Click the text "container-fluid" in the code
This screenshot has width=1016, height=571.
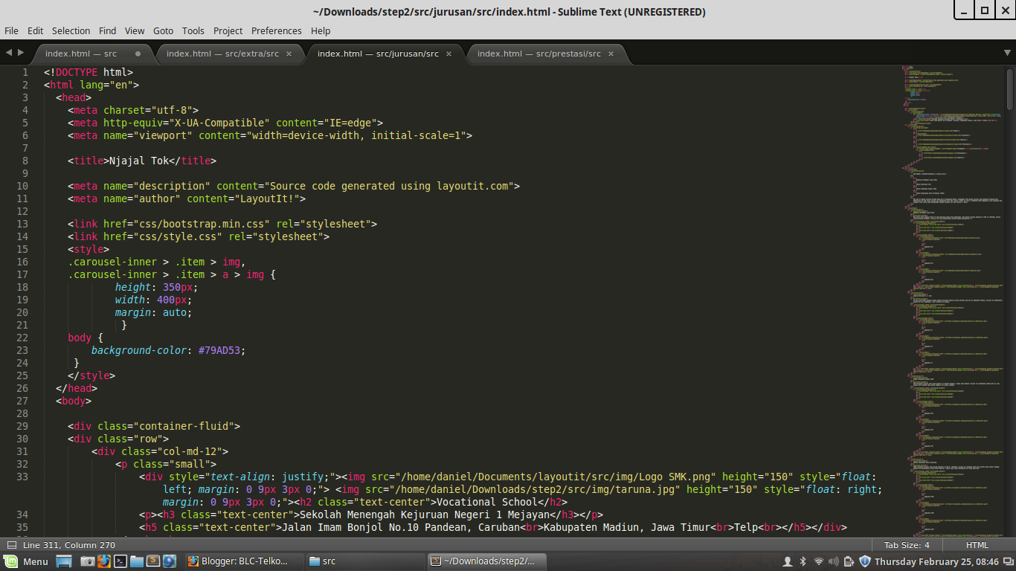pos(187,426)
